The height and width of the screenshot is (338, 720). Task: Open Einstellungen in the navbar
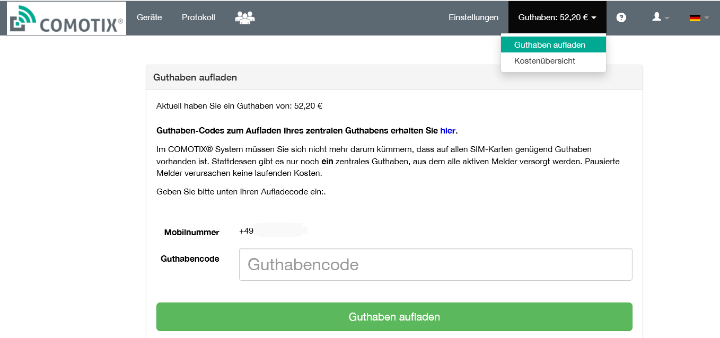coord(473,17)
